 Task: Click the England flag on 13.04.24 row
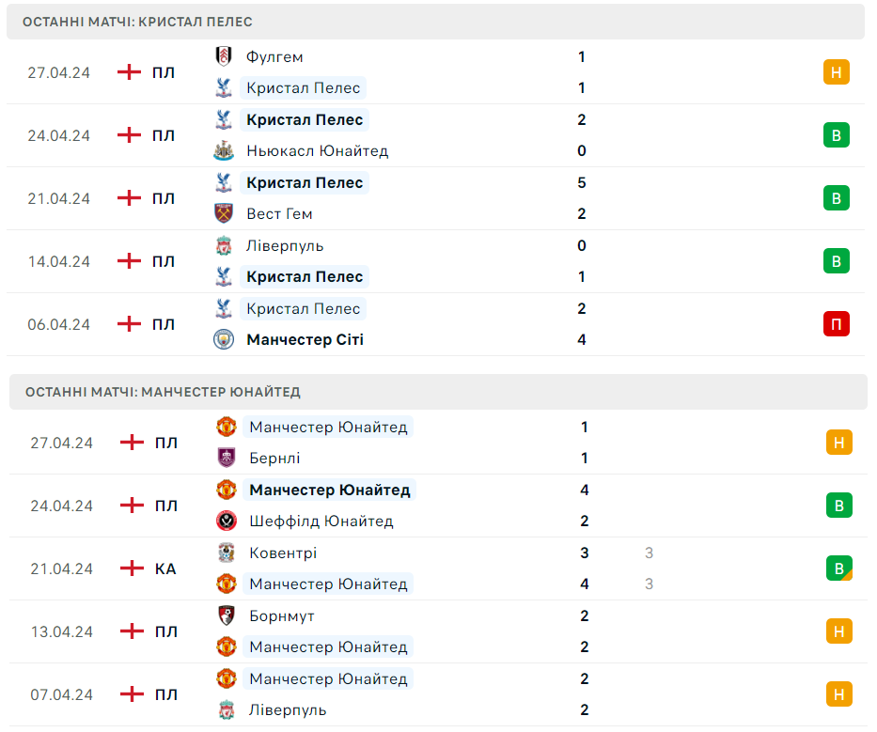point(133,631)
